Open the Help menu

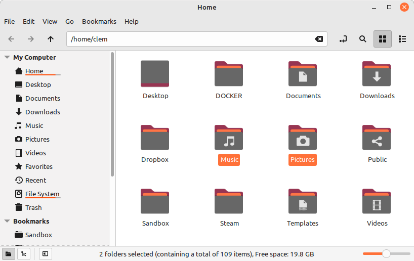coord(132,21)
